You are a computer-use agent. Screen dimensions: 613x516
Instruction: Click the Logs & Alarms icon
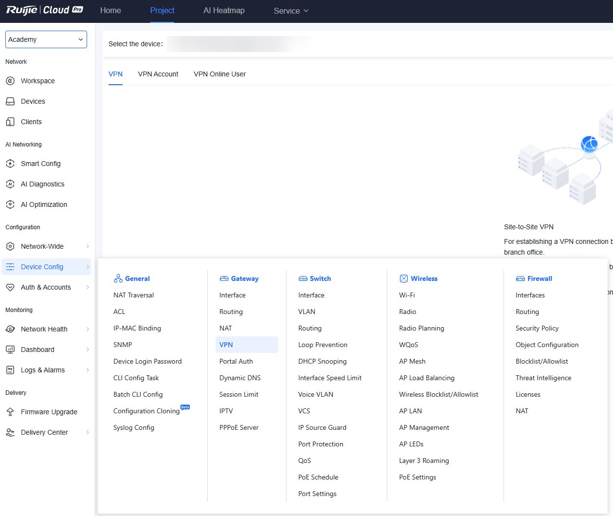click(10, 370)
